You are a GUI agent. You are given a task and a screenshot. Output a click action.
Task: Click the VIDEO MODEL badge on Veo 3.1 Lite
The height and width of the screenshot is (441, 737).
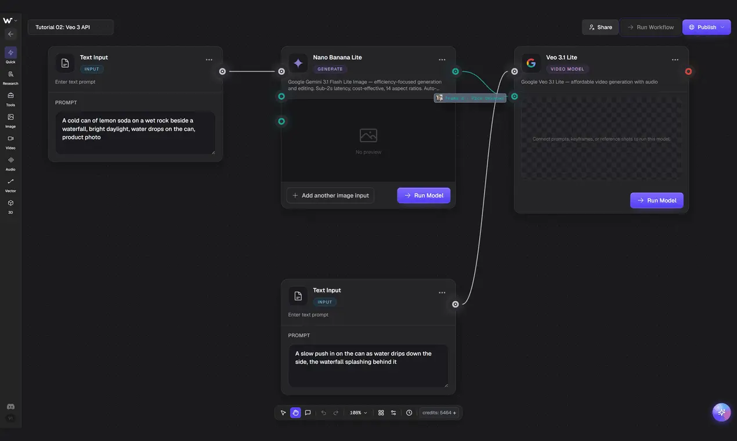click(568, 69)
